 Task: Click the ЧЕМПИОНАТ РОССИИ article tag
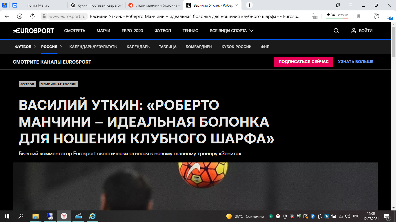(x=59, y=84)
